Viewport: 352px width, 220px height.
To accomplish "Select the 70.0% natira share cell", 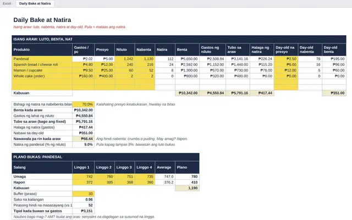I will click(83, 105).
